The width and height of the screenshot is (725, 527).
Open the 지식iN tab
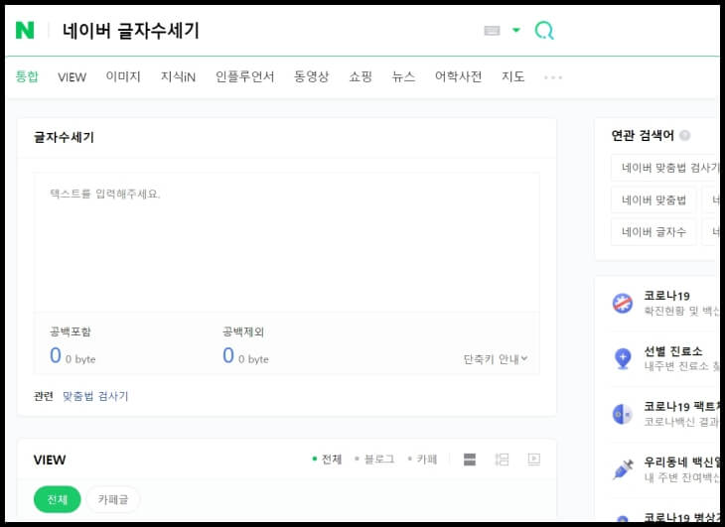(178, 76)
